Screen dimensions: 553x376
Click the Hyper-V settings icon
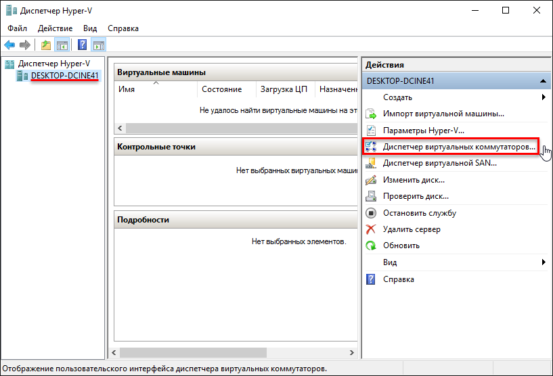[370, 130]
